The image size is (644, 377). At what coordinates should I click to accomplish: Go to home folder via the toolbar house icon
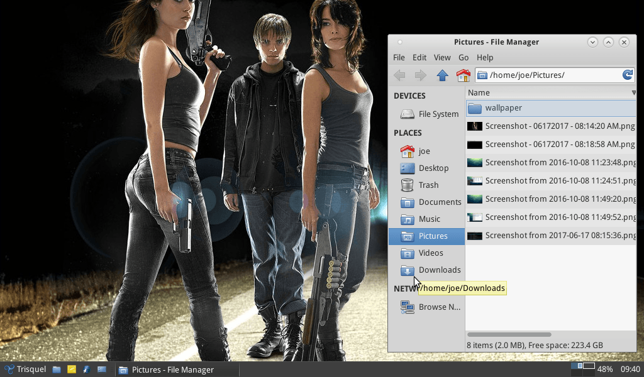(464, 75)
